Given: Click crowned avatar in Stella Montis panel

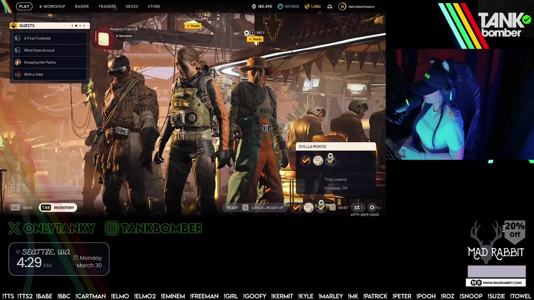Looking at the screenshot, I should pyautogui.click(x=330, y=160).
